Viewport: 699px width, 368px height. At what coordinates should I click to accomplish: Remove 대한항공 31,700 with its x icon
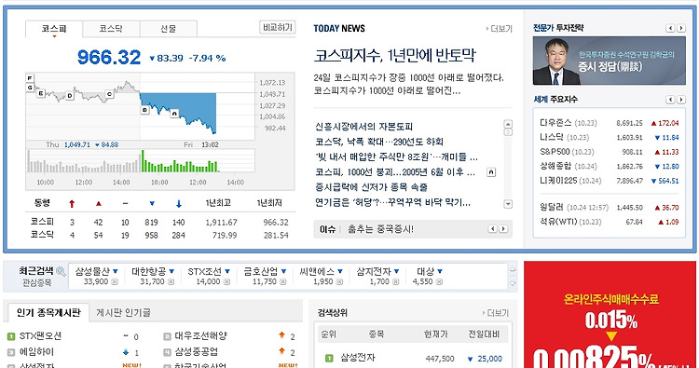171,282
